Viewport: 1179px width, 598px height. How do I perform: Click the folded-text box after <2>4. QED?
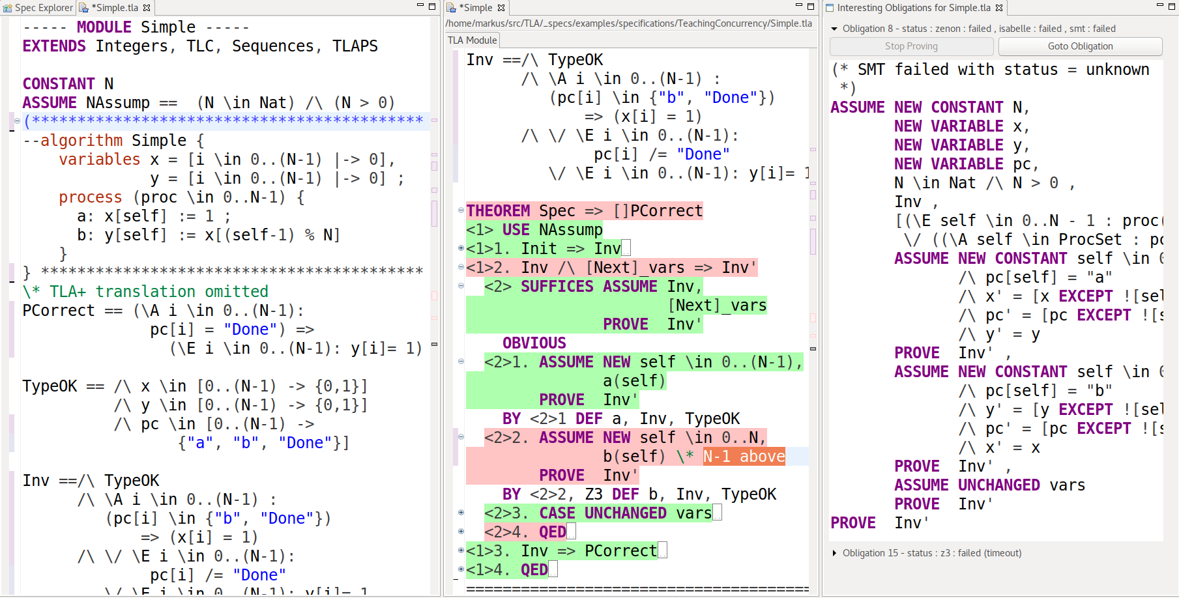click(x=572, y=532)
